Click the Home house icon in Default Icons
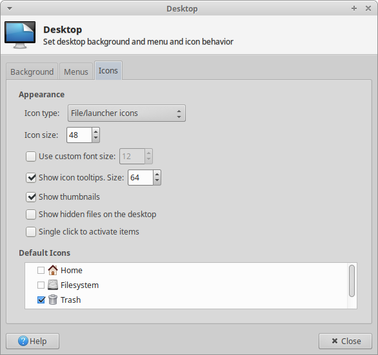 [52, 270]
